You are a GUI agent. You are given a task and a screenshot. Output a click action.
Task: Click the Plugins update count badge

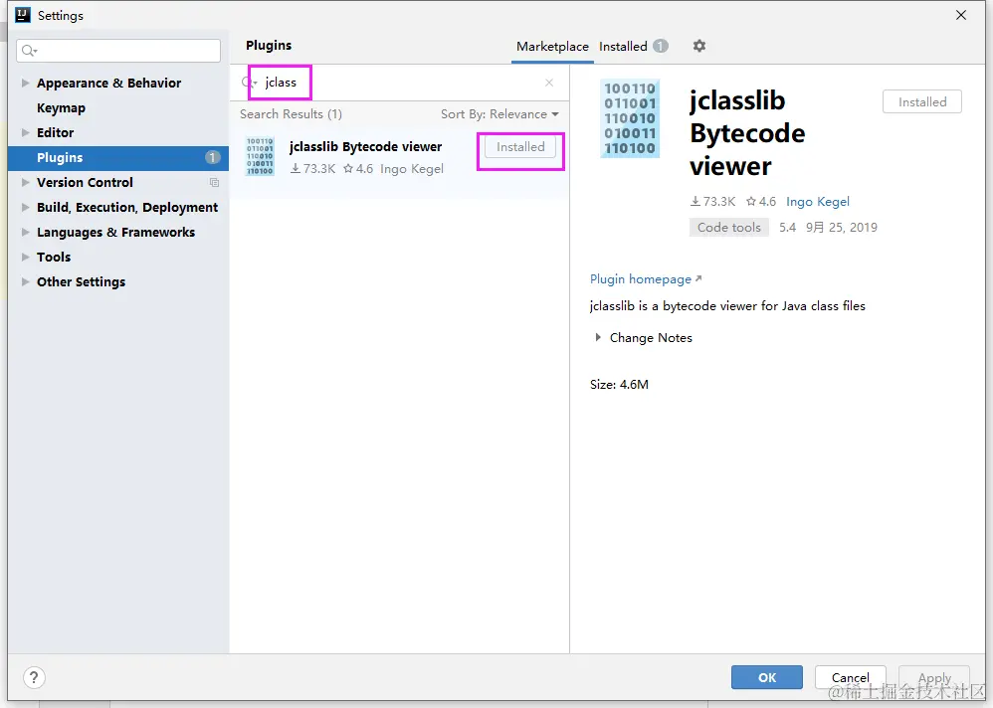(212, 157)
